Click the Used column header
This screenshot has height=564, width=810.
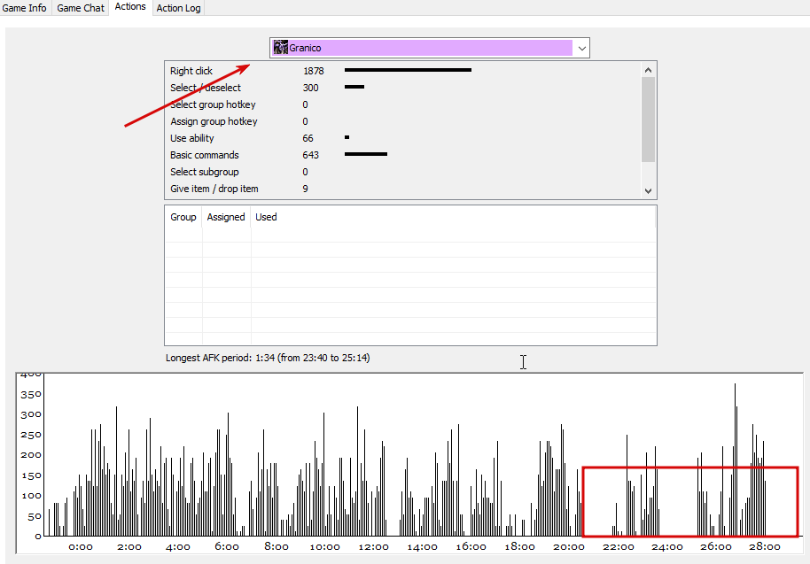click(266, 217)
